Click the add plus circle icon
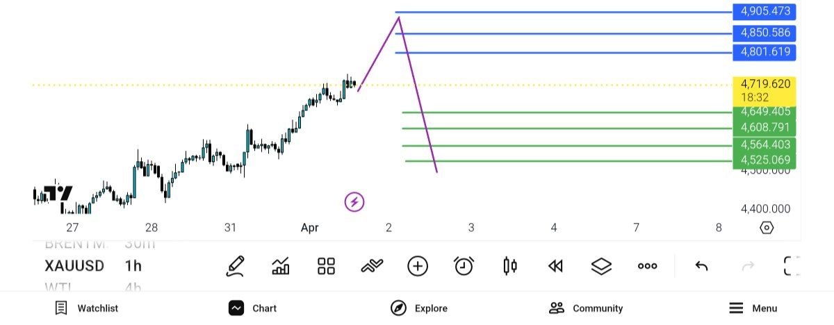Screen dimensions: 834x325 pos(418,266)
